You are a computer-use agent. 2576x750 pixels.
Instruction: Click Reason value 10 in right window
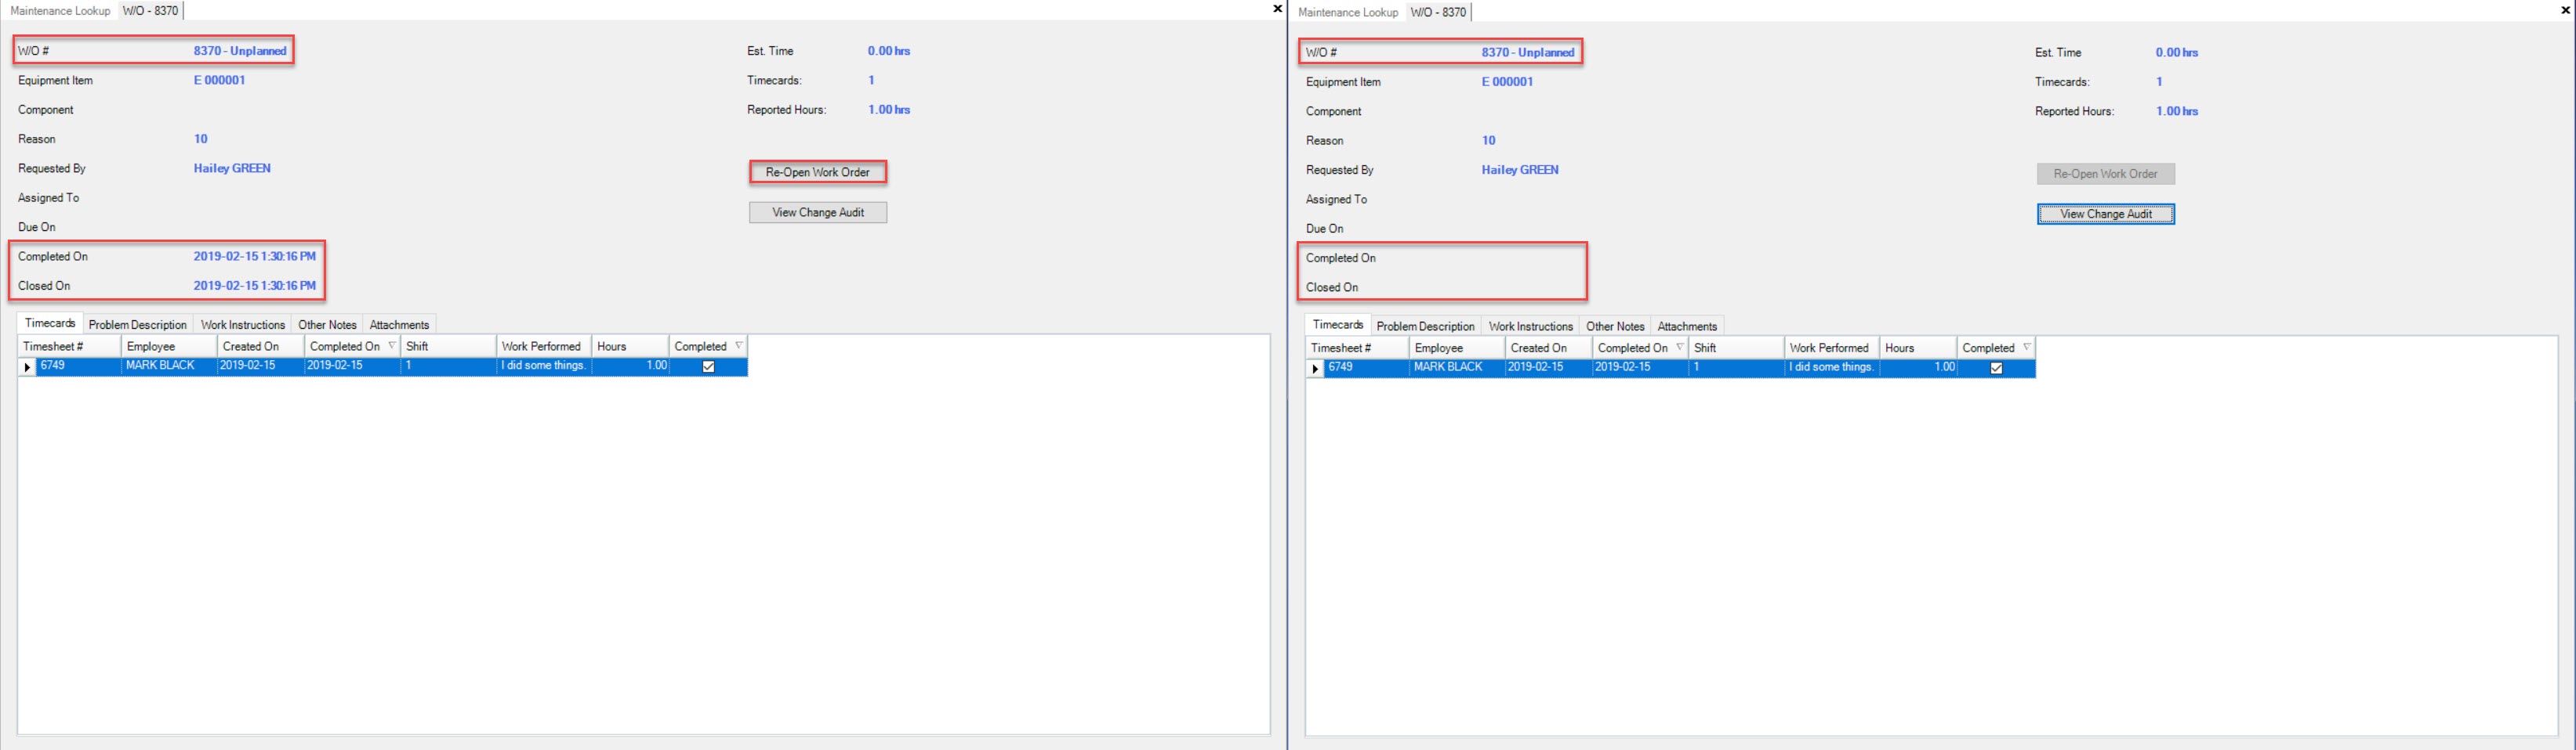click(1489, 142)
